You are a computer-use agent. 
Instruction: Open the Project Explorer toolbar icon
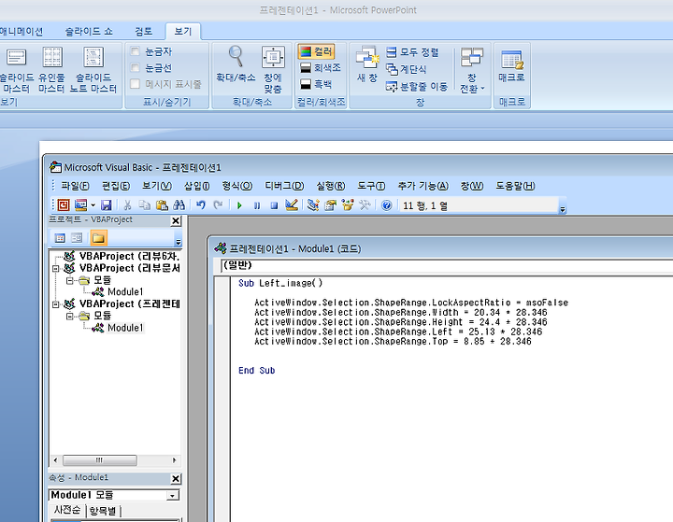coord(313,205)
